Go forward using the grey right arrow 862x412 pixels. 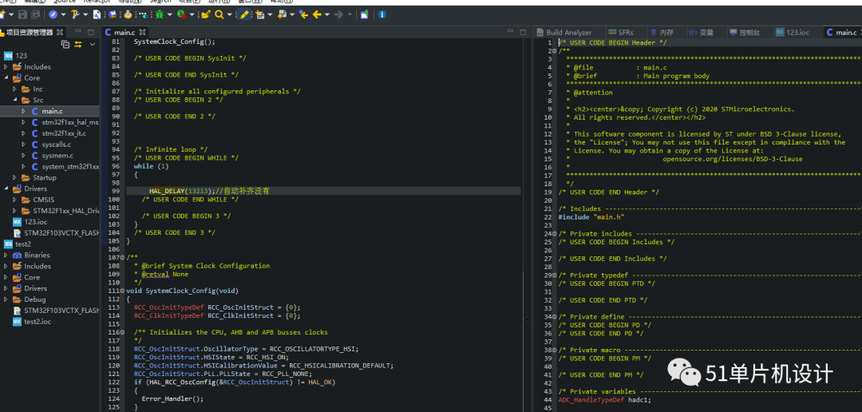338,15
